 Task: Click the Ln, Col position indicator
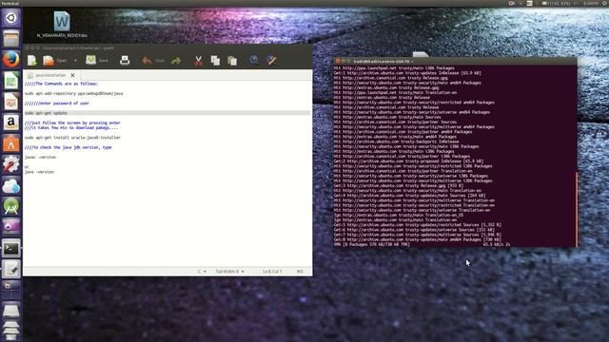pos(272,272)
